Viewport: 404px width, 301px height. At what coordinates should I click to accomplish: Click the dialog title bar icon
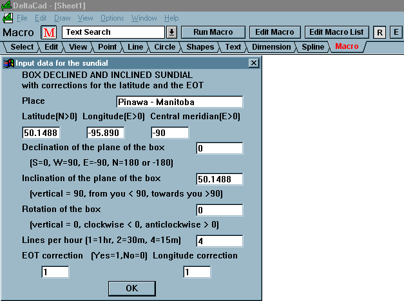pos(10,63)
